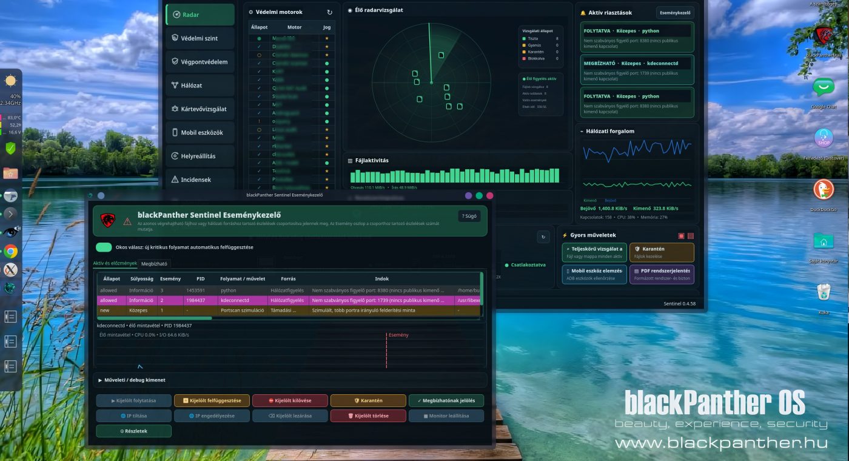The image size is (849, 461).
Task: Click the vertical scrollbar of events table
Action: point(482,288)
